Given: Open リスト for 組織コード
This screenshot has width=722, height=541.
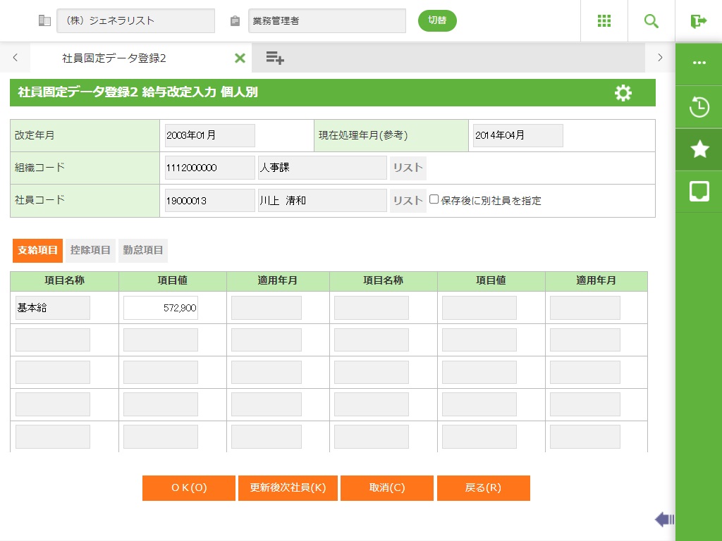Looking at the screenshot, I should point(408,168).
